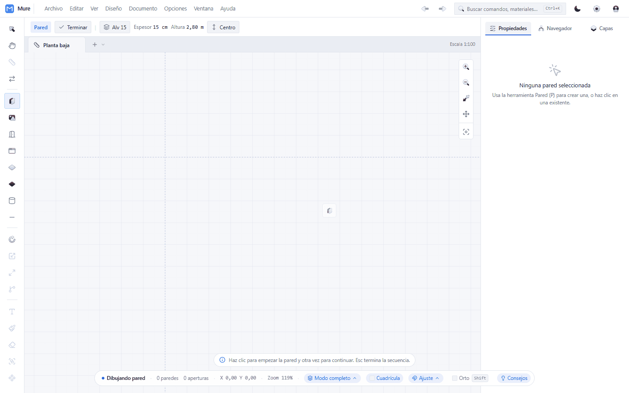Switch to the Capas tab

coord(602,28)
